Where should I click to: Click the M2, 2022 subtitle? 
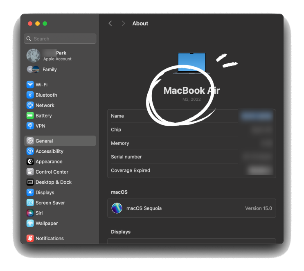pos(191,99)
